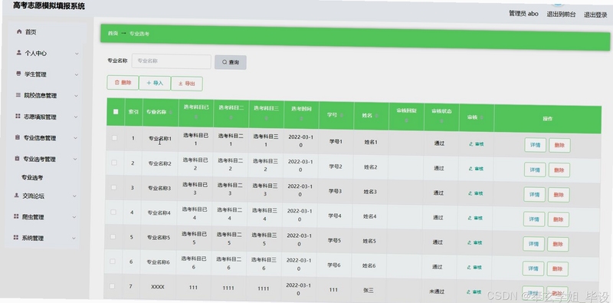
Task: Click the 导入 button
Action: [x=155, y=83]
